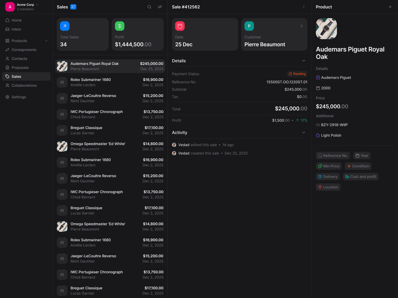Open Products in sidebar
Image resolution: width=398 pixels, height=298 pixels.
[x=26, y=41]
